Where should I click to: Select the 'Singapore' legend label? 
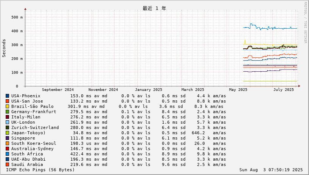(x=23, y=138)
